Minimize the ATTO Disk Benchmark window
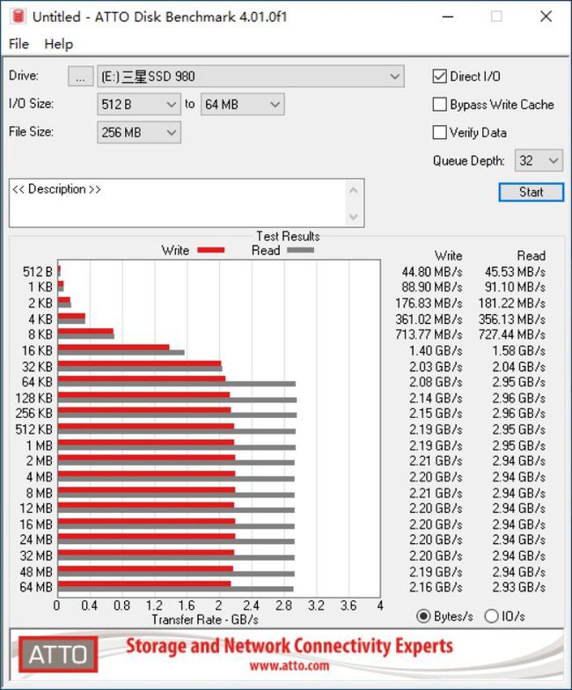Viewport: 572px width, 690px height. tap(448, 17)
